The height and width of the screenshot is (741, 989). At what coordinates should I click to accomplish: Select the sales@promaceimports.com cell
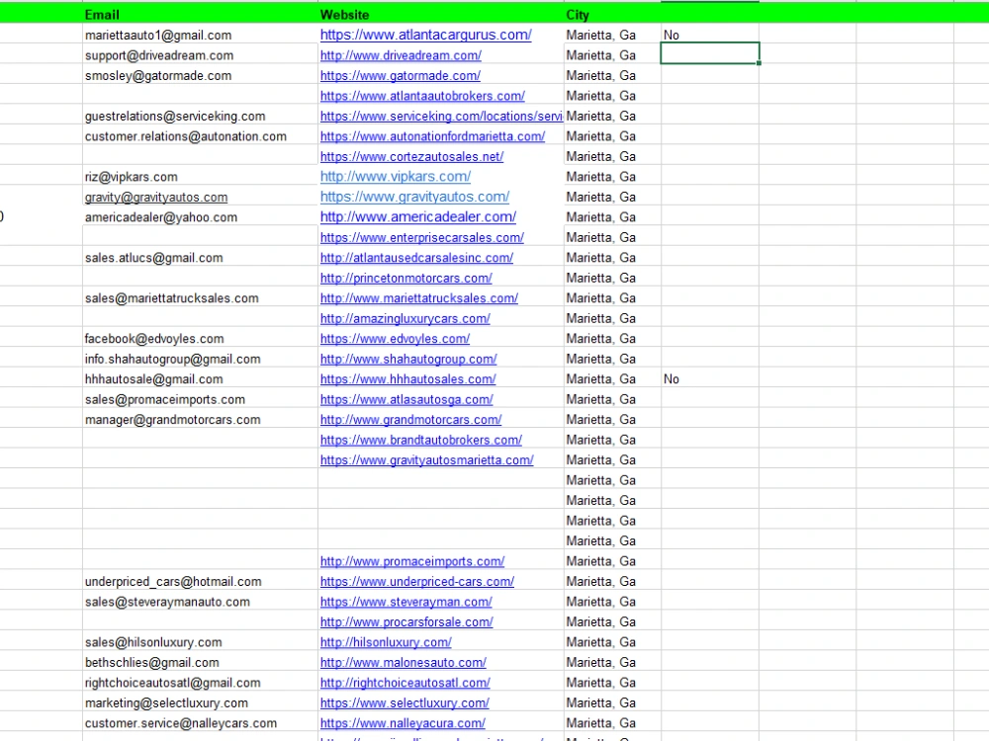point(200,399)
